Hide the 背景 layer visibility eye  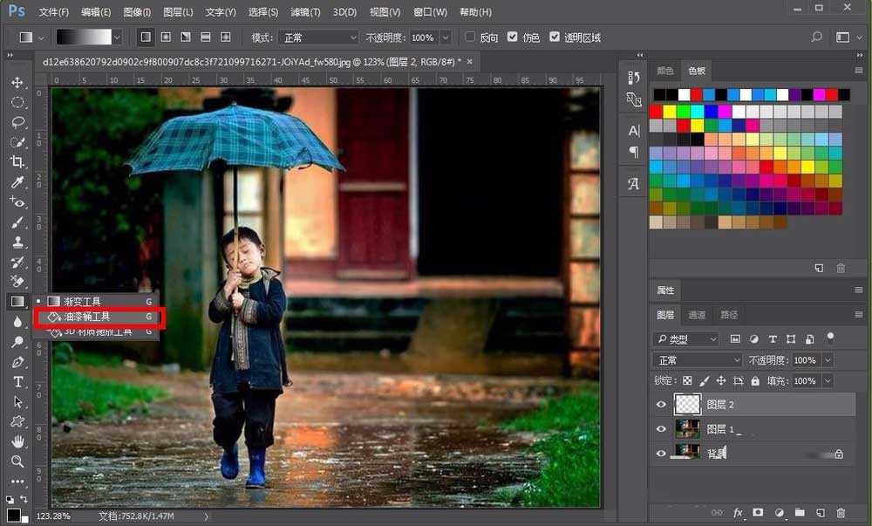pos(661,453)
